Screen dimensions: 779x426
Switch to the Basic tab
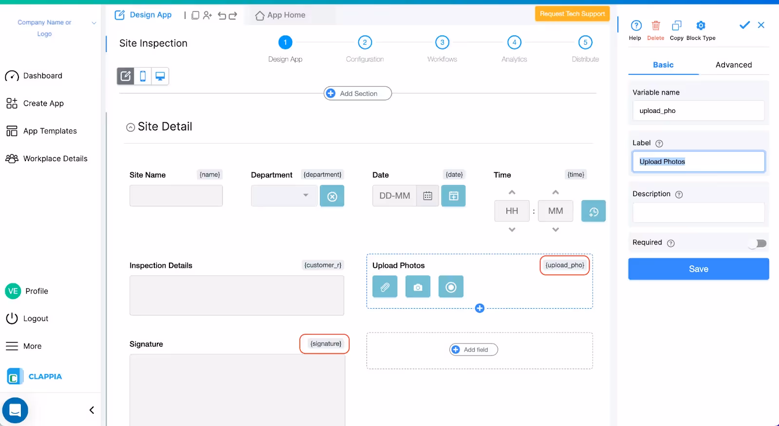[663, 65]
